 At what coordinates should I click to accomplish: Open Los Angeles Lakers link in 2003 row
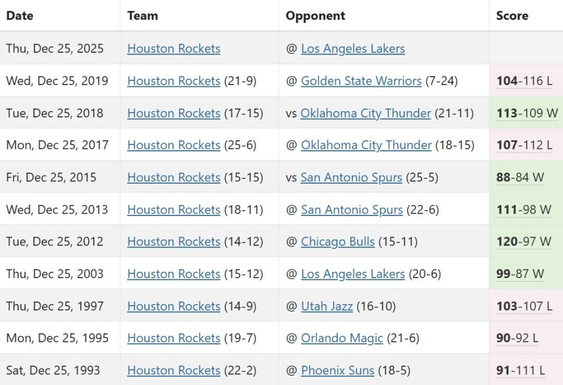click(352, 274)
